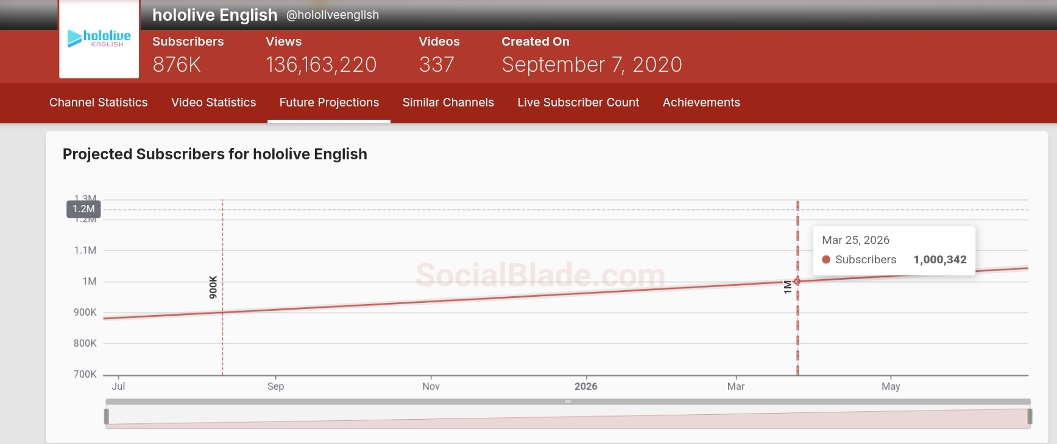Click the Sep x-axis label
This screenshot has height=444, width=1057.
(275, 386)
